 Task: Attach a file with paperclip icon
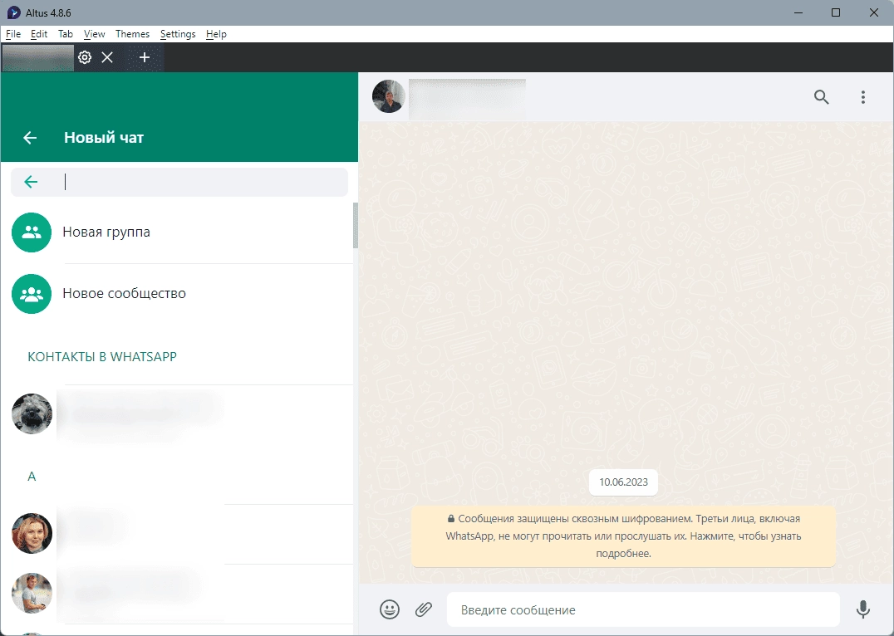(423, 609)
